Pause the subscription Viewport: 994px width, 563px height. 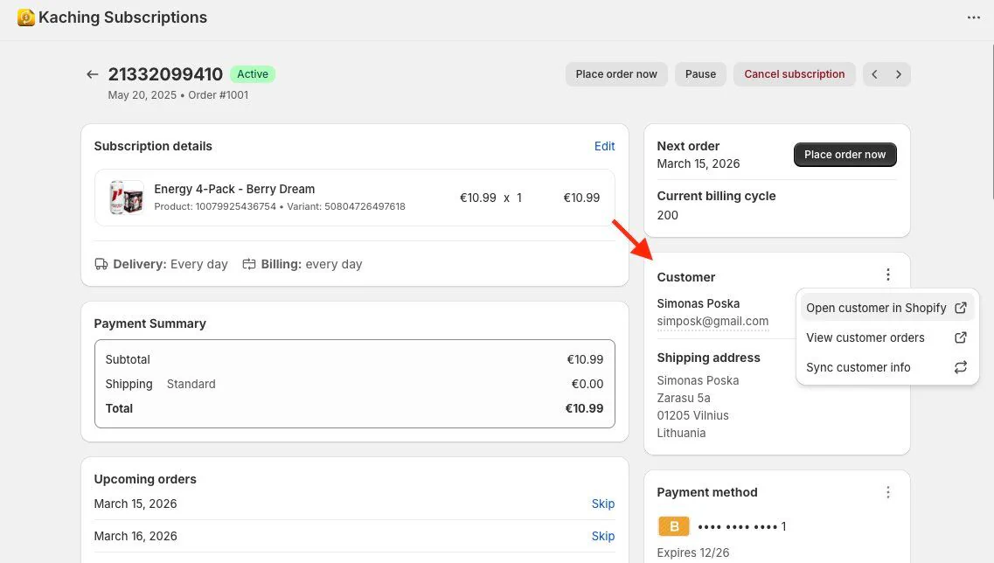pos(700,74)
